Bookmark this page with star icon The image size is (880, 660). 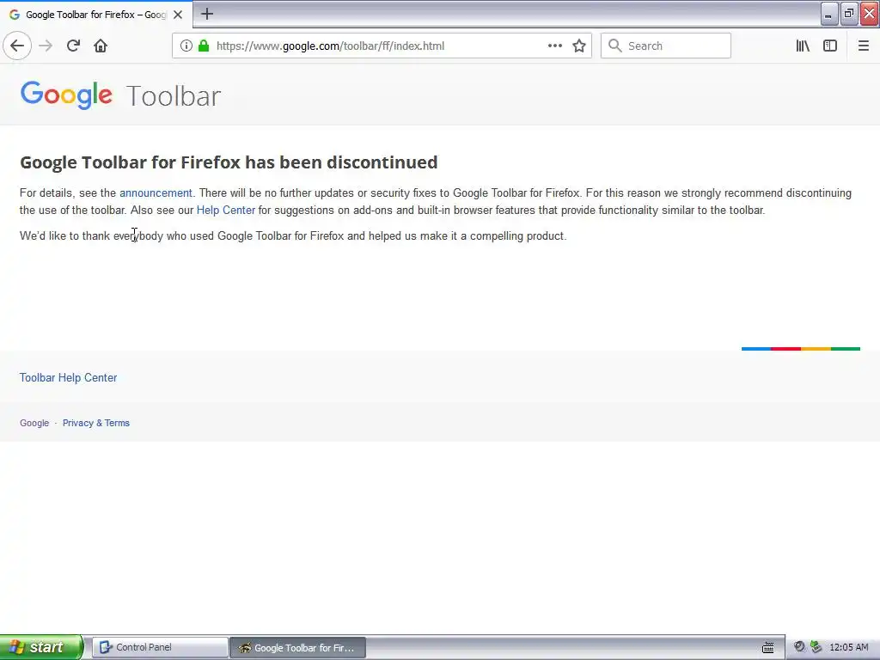tap(579, 46)
